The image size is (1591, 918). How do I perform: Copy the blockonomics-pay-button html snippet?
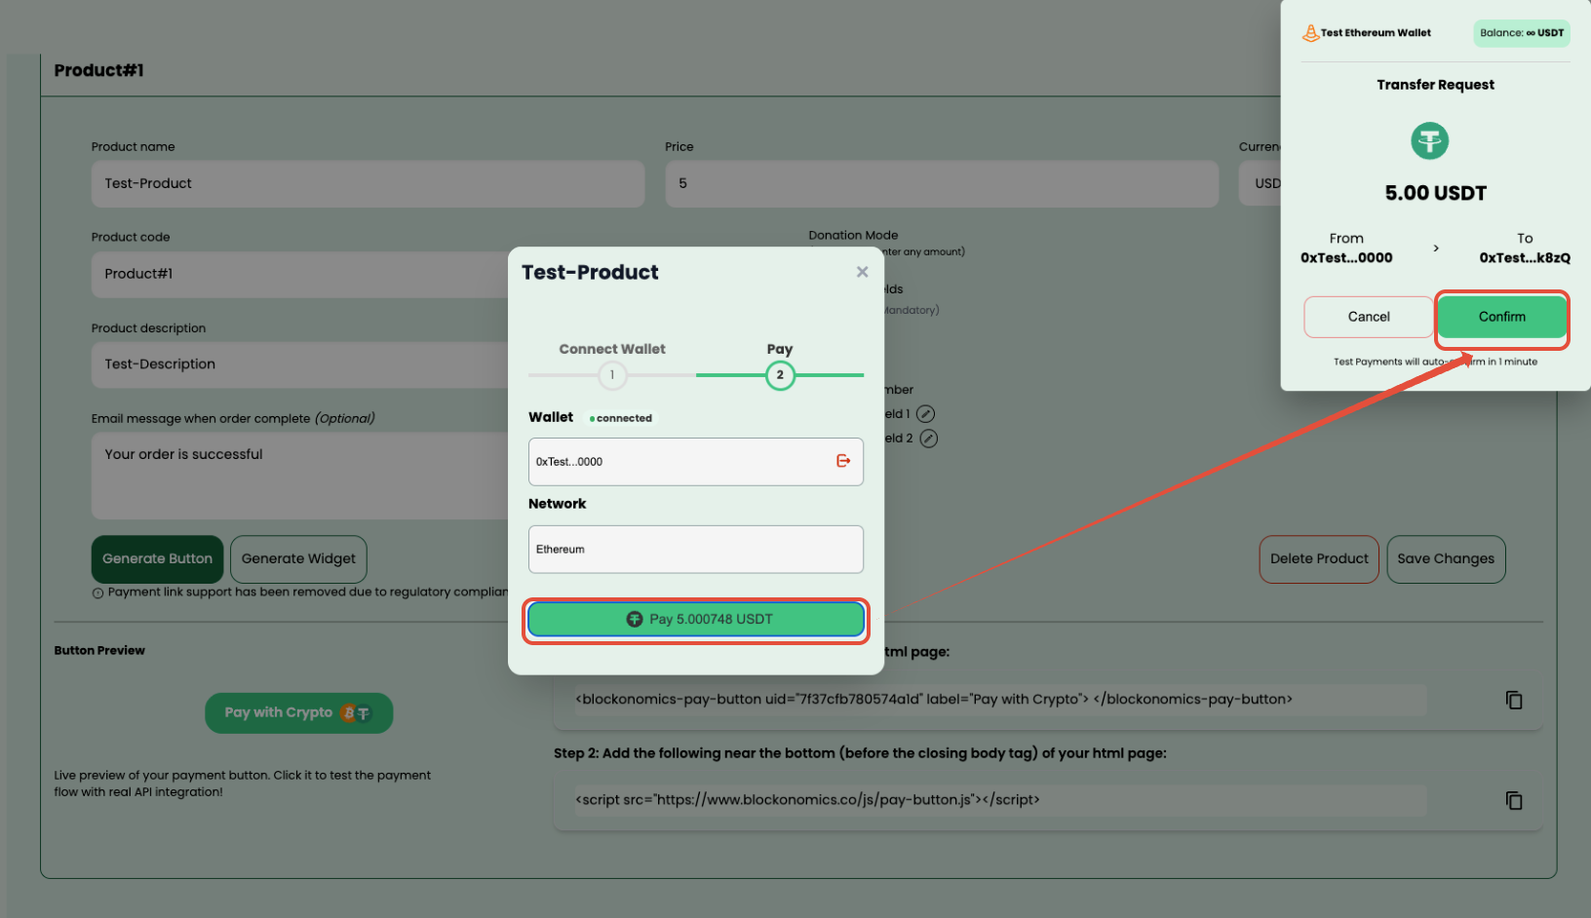click(1514, 700)
